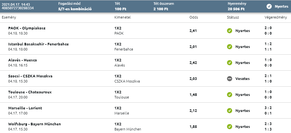Open the Szocsi - CSZKA Moszkva event
The image size is (291, 133).
(30, 76)
